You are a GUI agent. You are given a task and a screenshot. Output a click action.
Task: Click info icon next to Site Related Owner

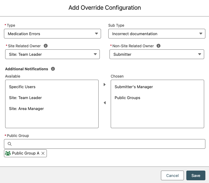[x=46, y=46]
